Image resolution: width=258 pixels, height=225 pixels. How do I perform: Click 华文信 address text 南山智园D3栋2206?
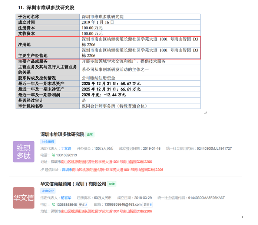pyautogui.click(x=134, y=211)
